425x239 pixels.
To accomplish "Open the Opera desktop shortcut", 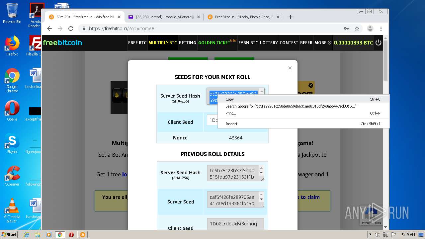I will 12,111.
